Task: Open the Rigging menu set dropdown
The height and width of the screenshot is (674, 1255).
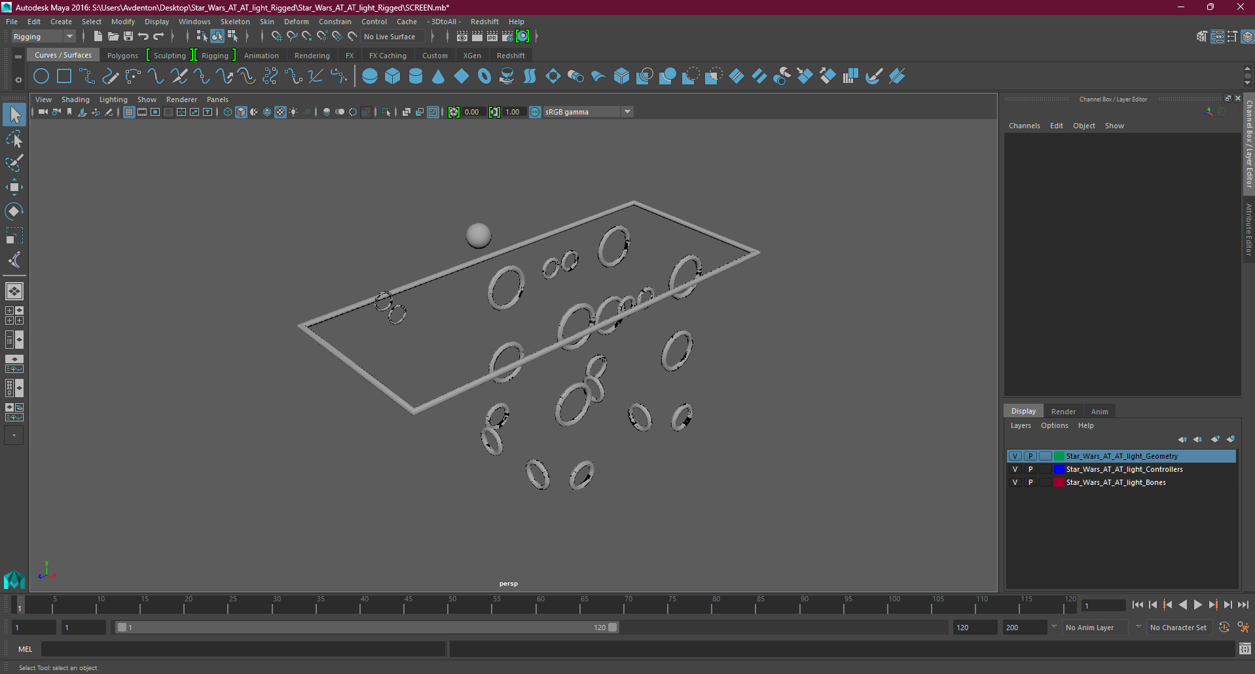Action: (x=43, y=37)
